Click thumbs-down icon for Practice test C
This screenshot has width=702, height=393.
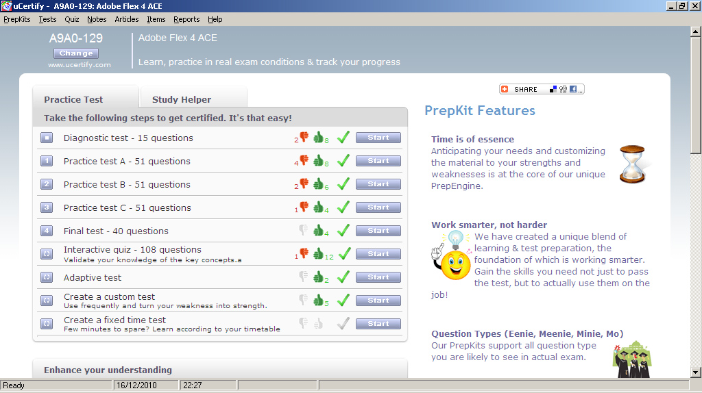click(x=304, y=207)
